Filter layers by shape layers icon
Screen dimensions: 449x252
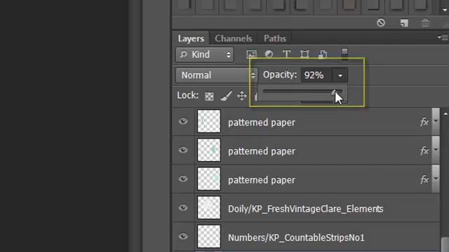coord(304,54)
